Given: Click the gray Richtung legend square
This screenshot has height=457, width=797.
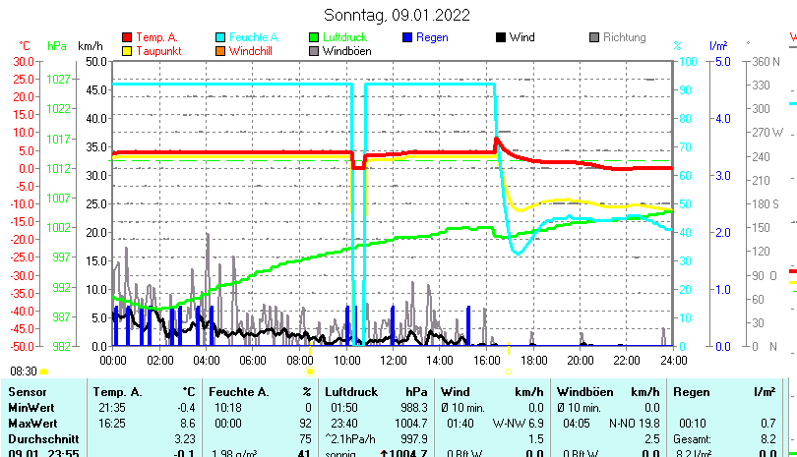Looking at the screenshot, I should click(x=594, y=37).
